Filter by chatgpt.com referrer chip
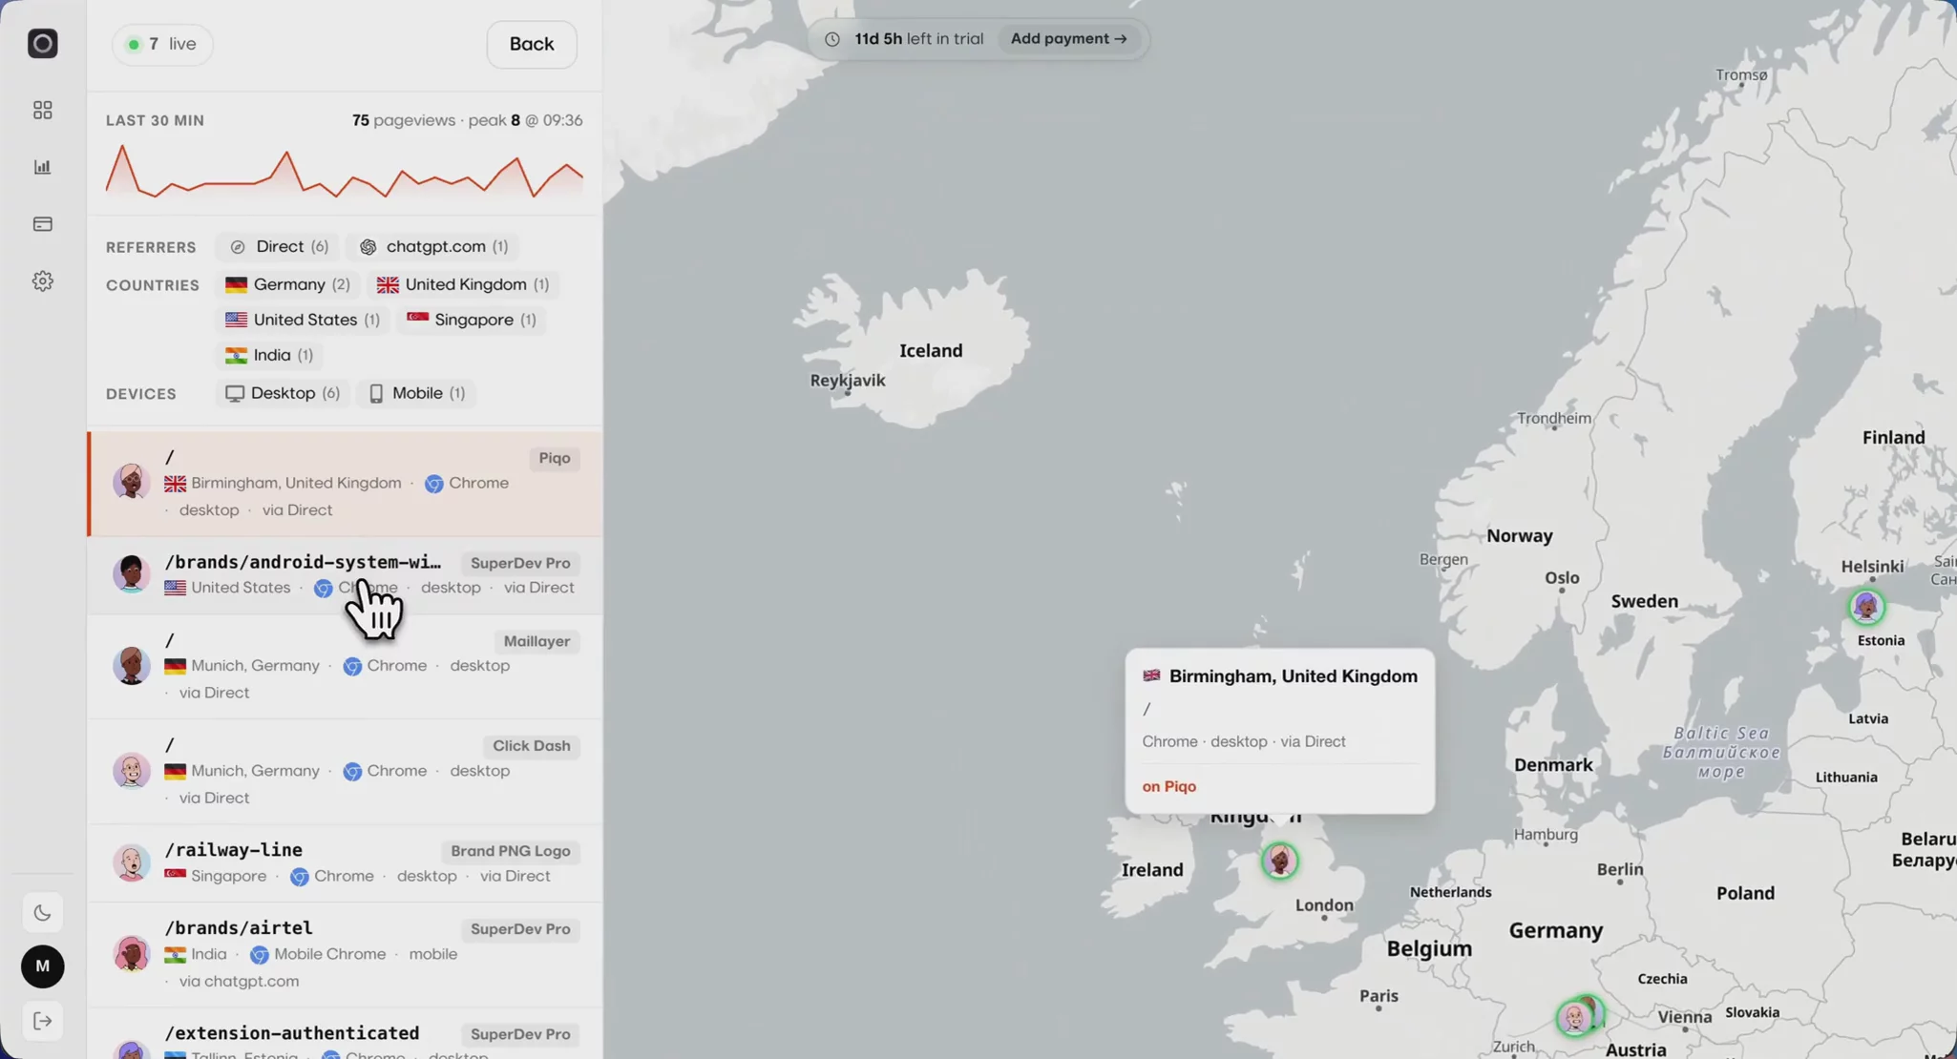This screenshot has height=1059, width=1957. point(433,247)
